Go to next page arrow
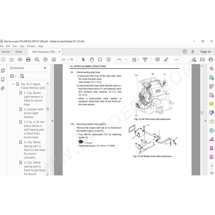Screen dimensions: 215x215 54,60
